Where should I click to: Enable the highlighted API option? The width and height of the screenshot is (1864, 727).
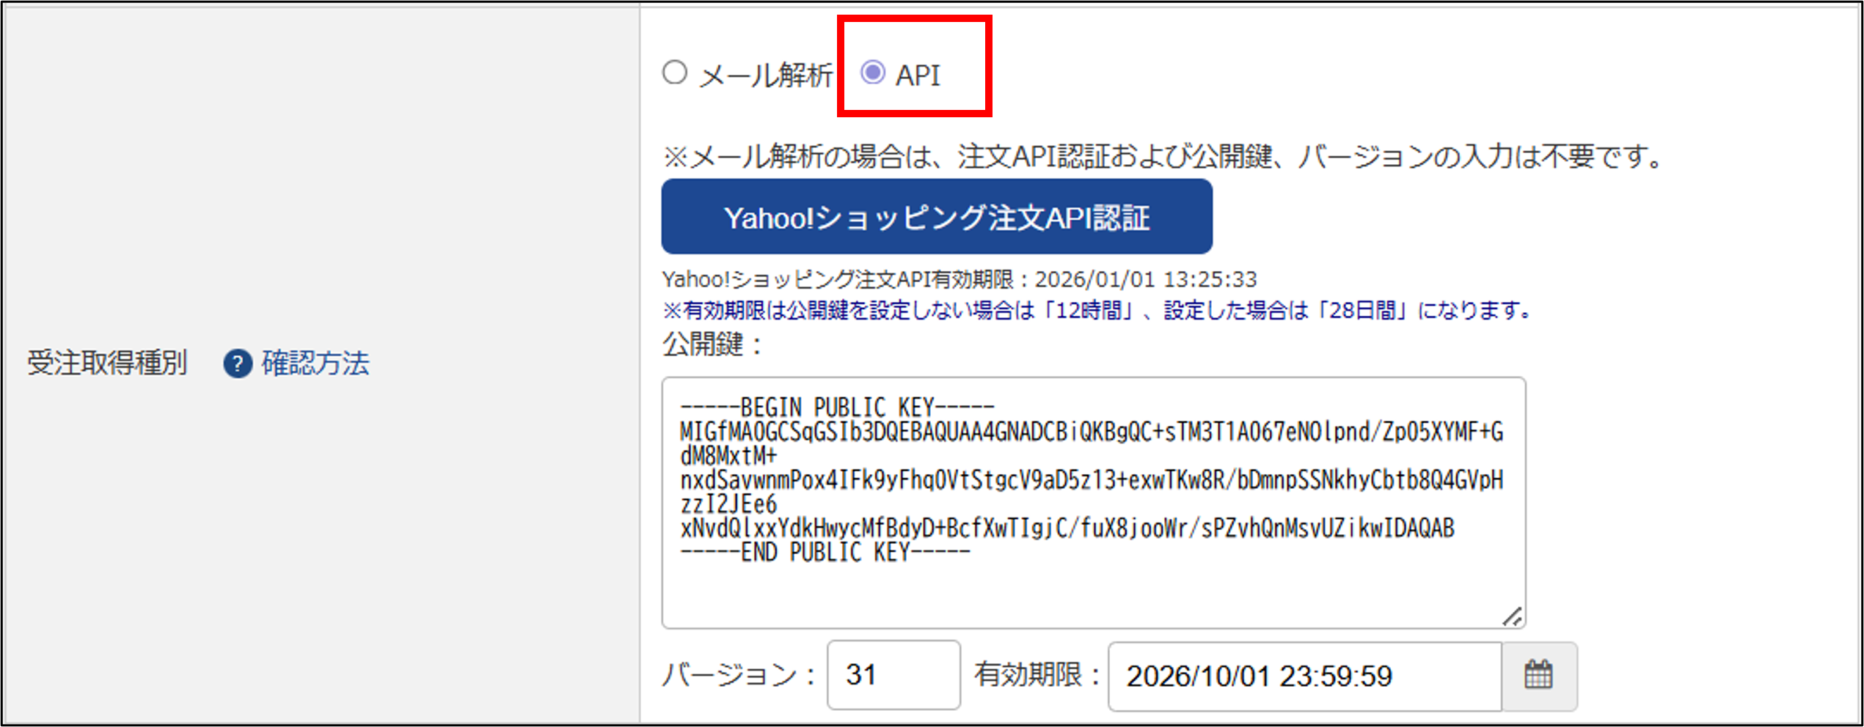[873, 73]
